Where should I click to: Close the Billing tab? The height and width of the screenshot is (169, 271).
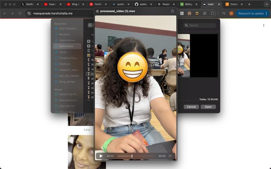click(x=196, y=4)
